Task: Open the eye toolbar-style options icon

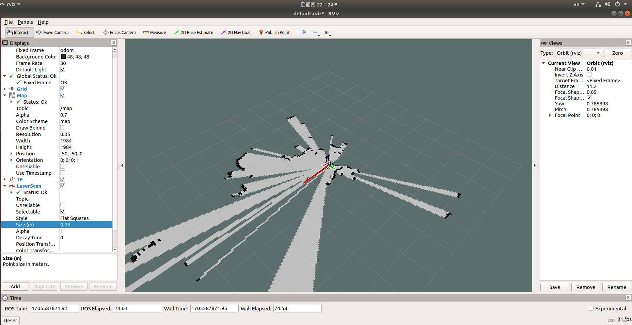Action: pos(326,32)
